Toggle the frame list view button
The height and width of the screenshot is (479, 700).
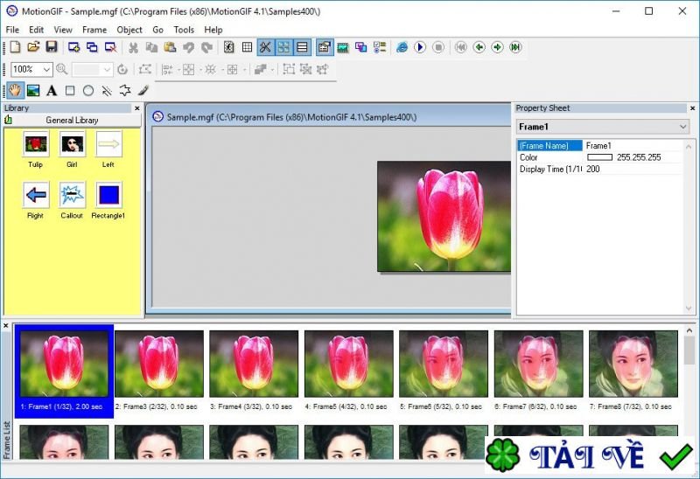(302, 47)
